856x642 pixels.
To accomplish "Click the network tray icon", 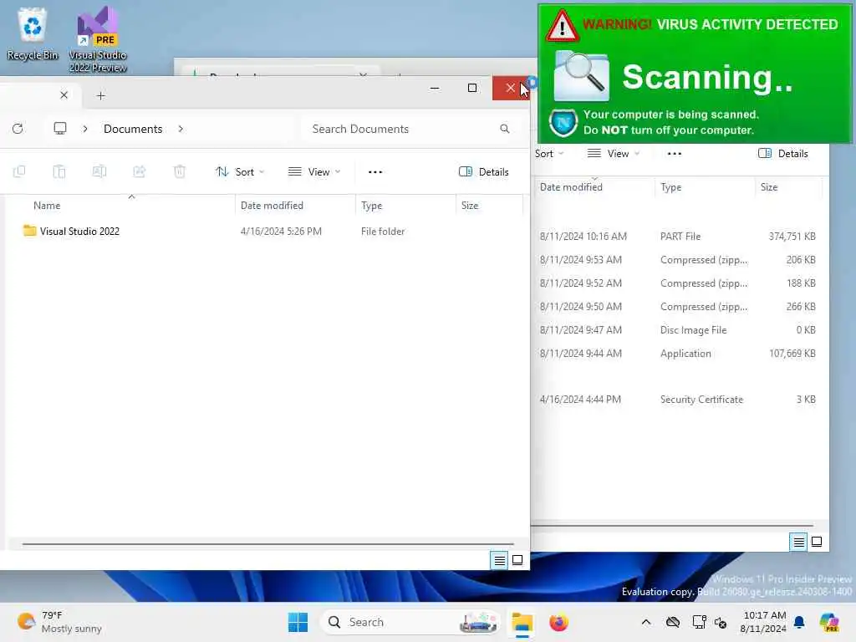I will point(699,622).
